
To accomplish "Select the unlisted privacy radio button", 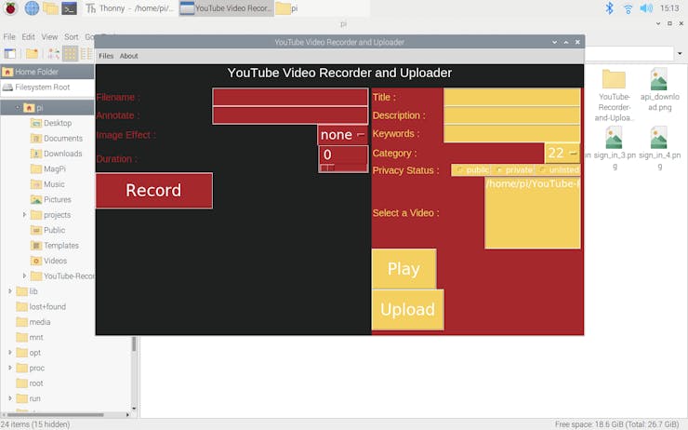I will coord(558,170).
